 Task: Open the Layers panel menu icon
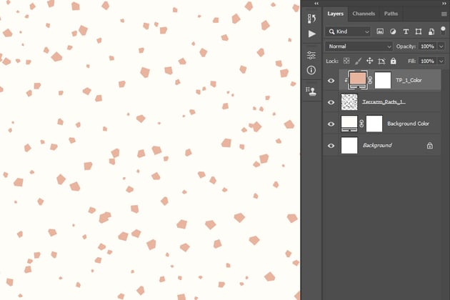tap(444, 14)
